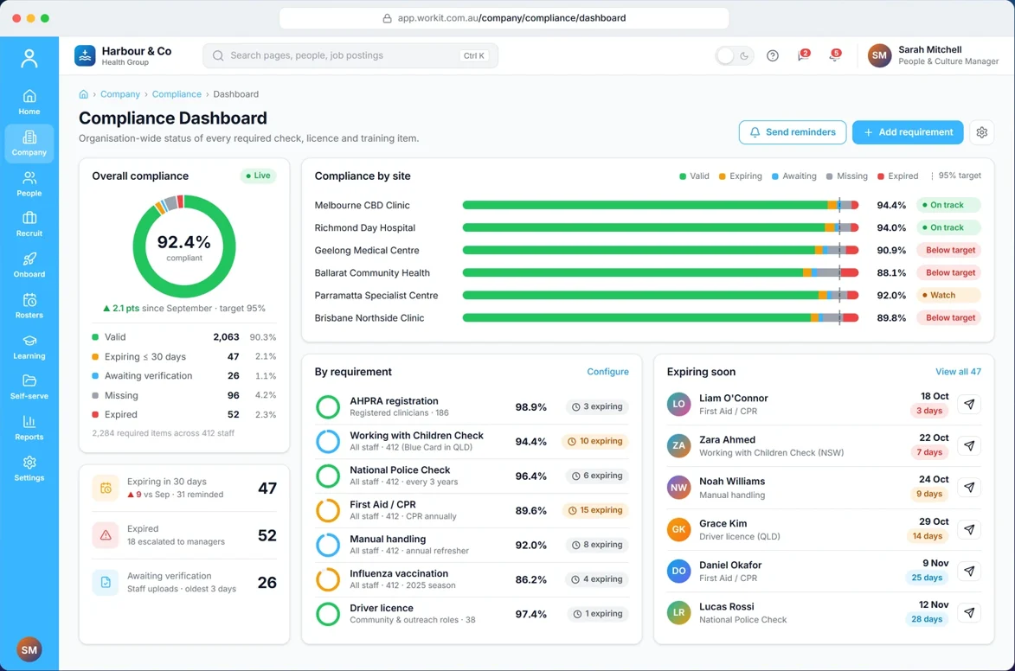Open notifications bell with 5 badge

[835, 55]
